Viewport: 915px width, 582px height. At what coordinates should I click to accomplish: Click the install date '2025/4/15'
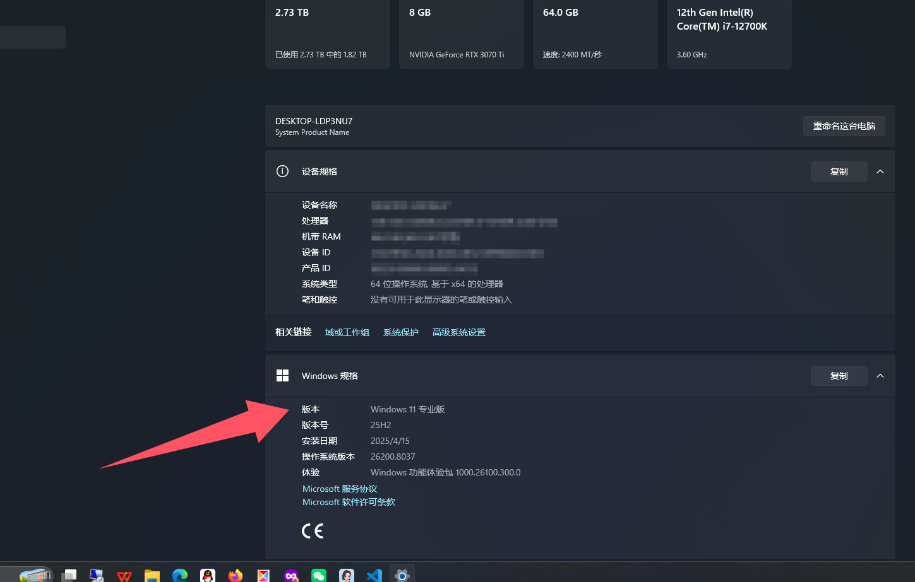390,441
